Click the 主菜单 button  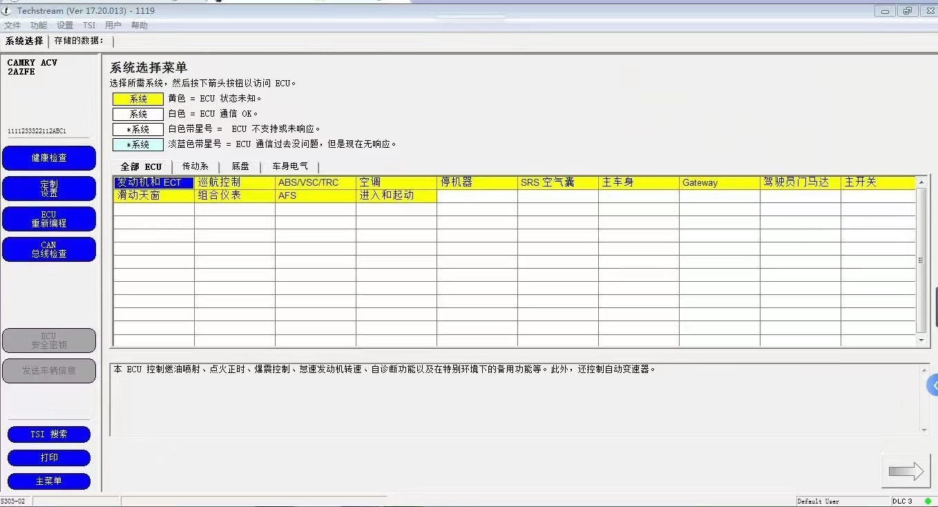(48, 481)
